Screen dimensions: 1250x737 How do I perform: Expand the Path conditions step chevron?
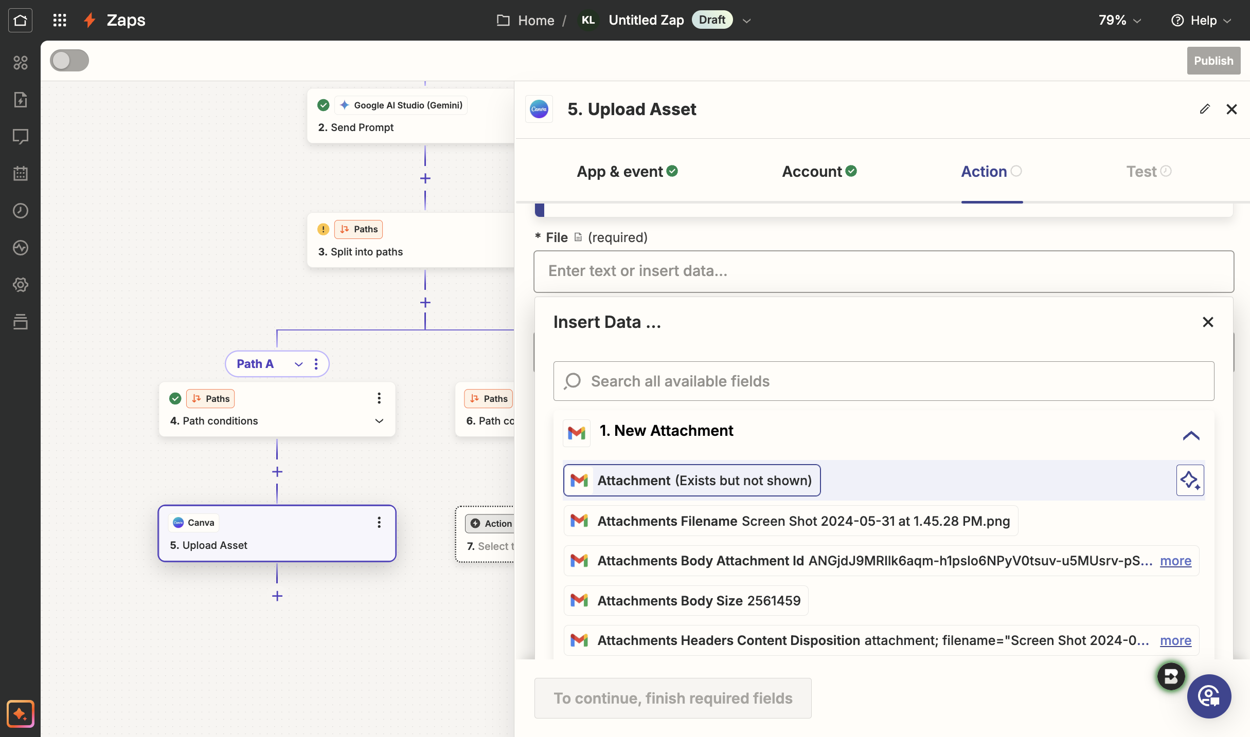click(x=379, y=421)
